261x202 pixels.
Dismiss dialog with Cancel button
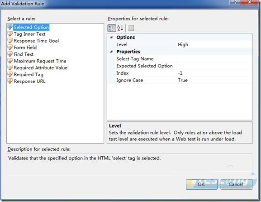point(236,184)
